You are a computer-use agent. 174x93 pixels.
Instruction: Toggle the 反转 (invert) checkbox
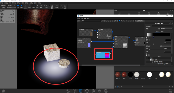[x=147, y=55]
